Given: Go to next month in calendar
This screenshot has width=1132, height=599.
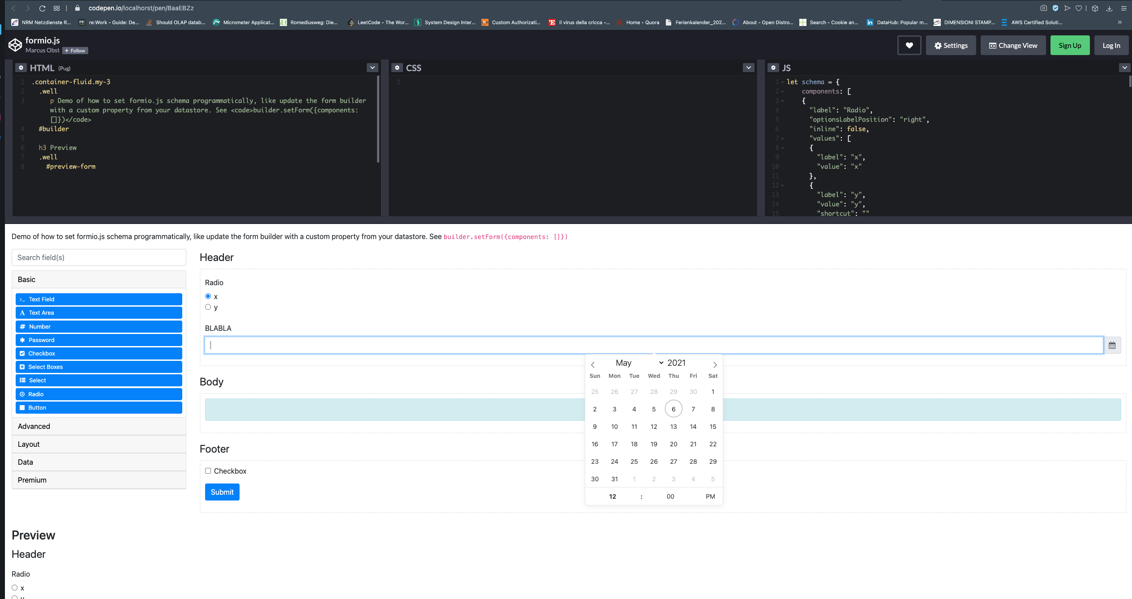Looking at the screenshot, I should [715, 364].
